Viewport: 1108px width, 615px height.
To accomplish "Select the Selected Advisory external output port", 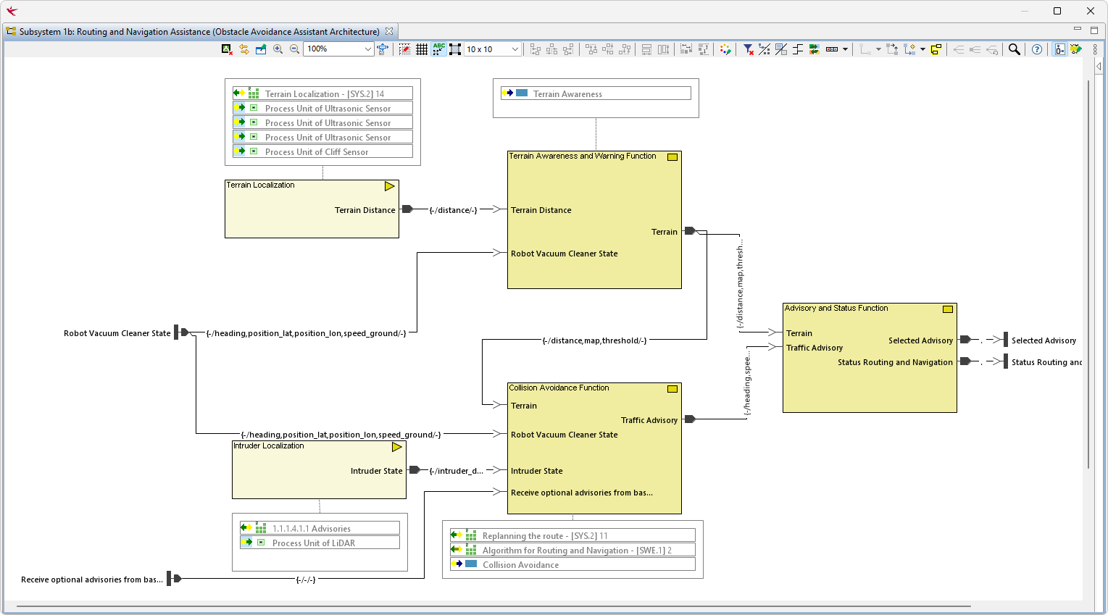I will coord(1005,340).
